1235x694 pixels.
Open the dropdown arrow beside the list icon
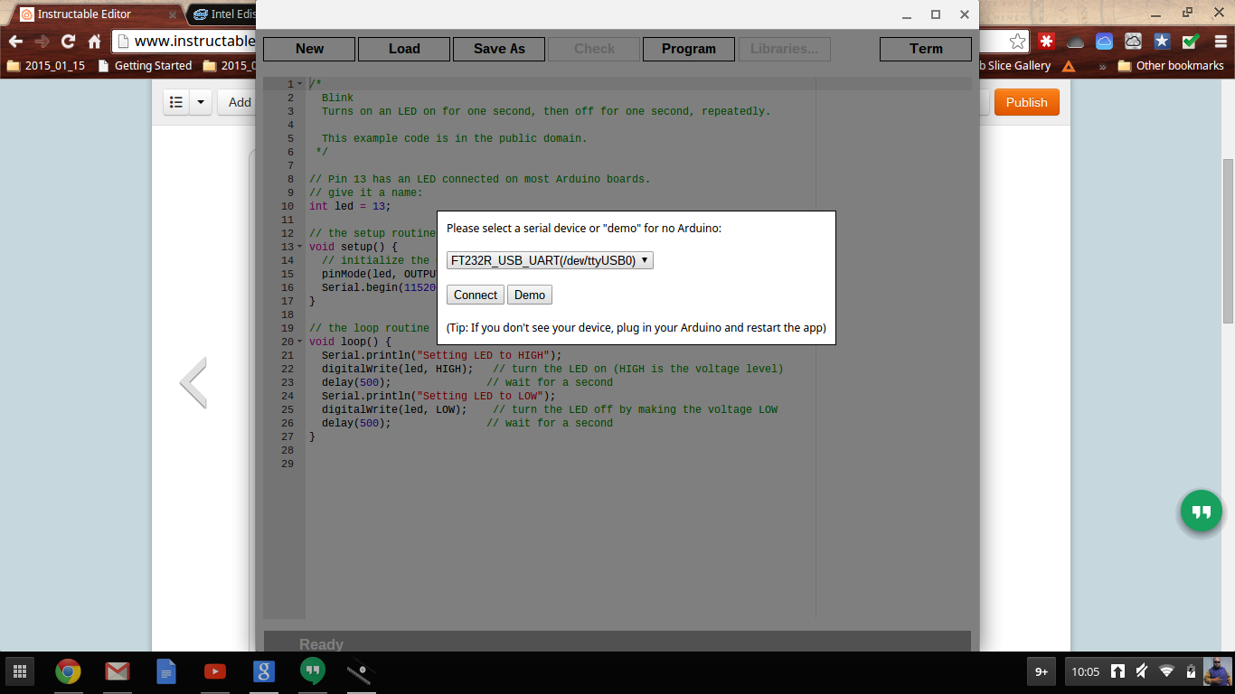201,102
